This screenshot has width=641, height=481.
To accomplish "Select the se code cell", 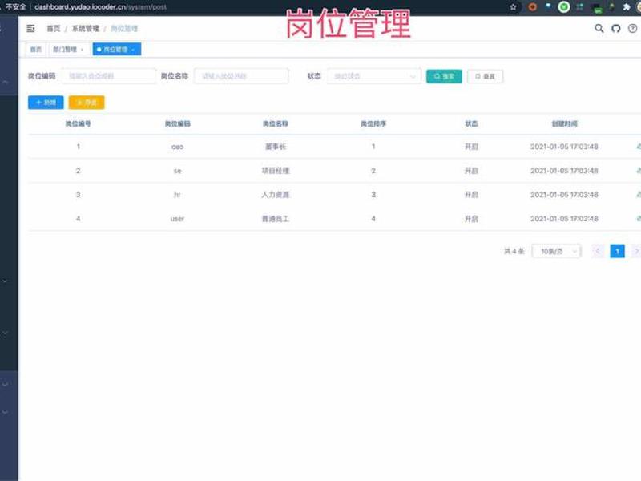I will coord(177,171).
